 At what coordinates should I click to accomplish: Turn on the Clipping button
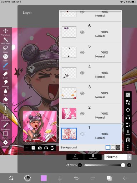75,157
